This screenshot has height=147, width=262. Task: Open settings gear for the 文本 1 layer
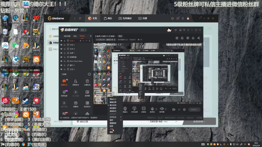coord(80,41)
